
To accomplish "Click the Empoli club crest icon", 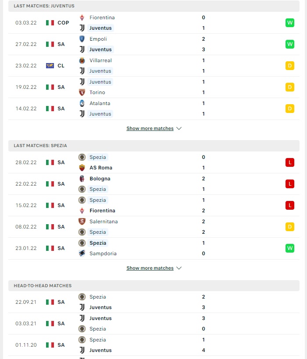I will click(x=82, y=39).
